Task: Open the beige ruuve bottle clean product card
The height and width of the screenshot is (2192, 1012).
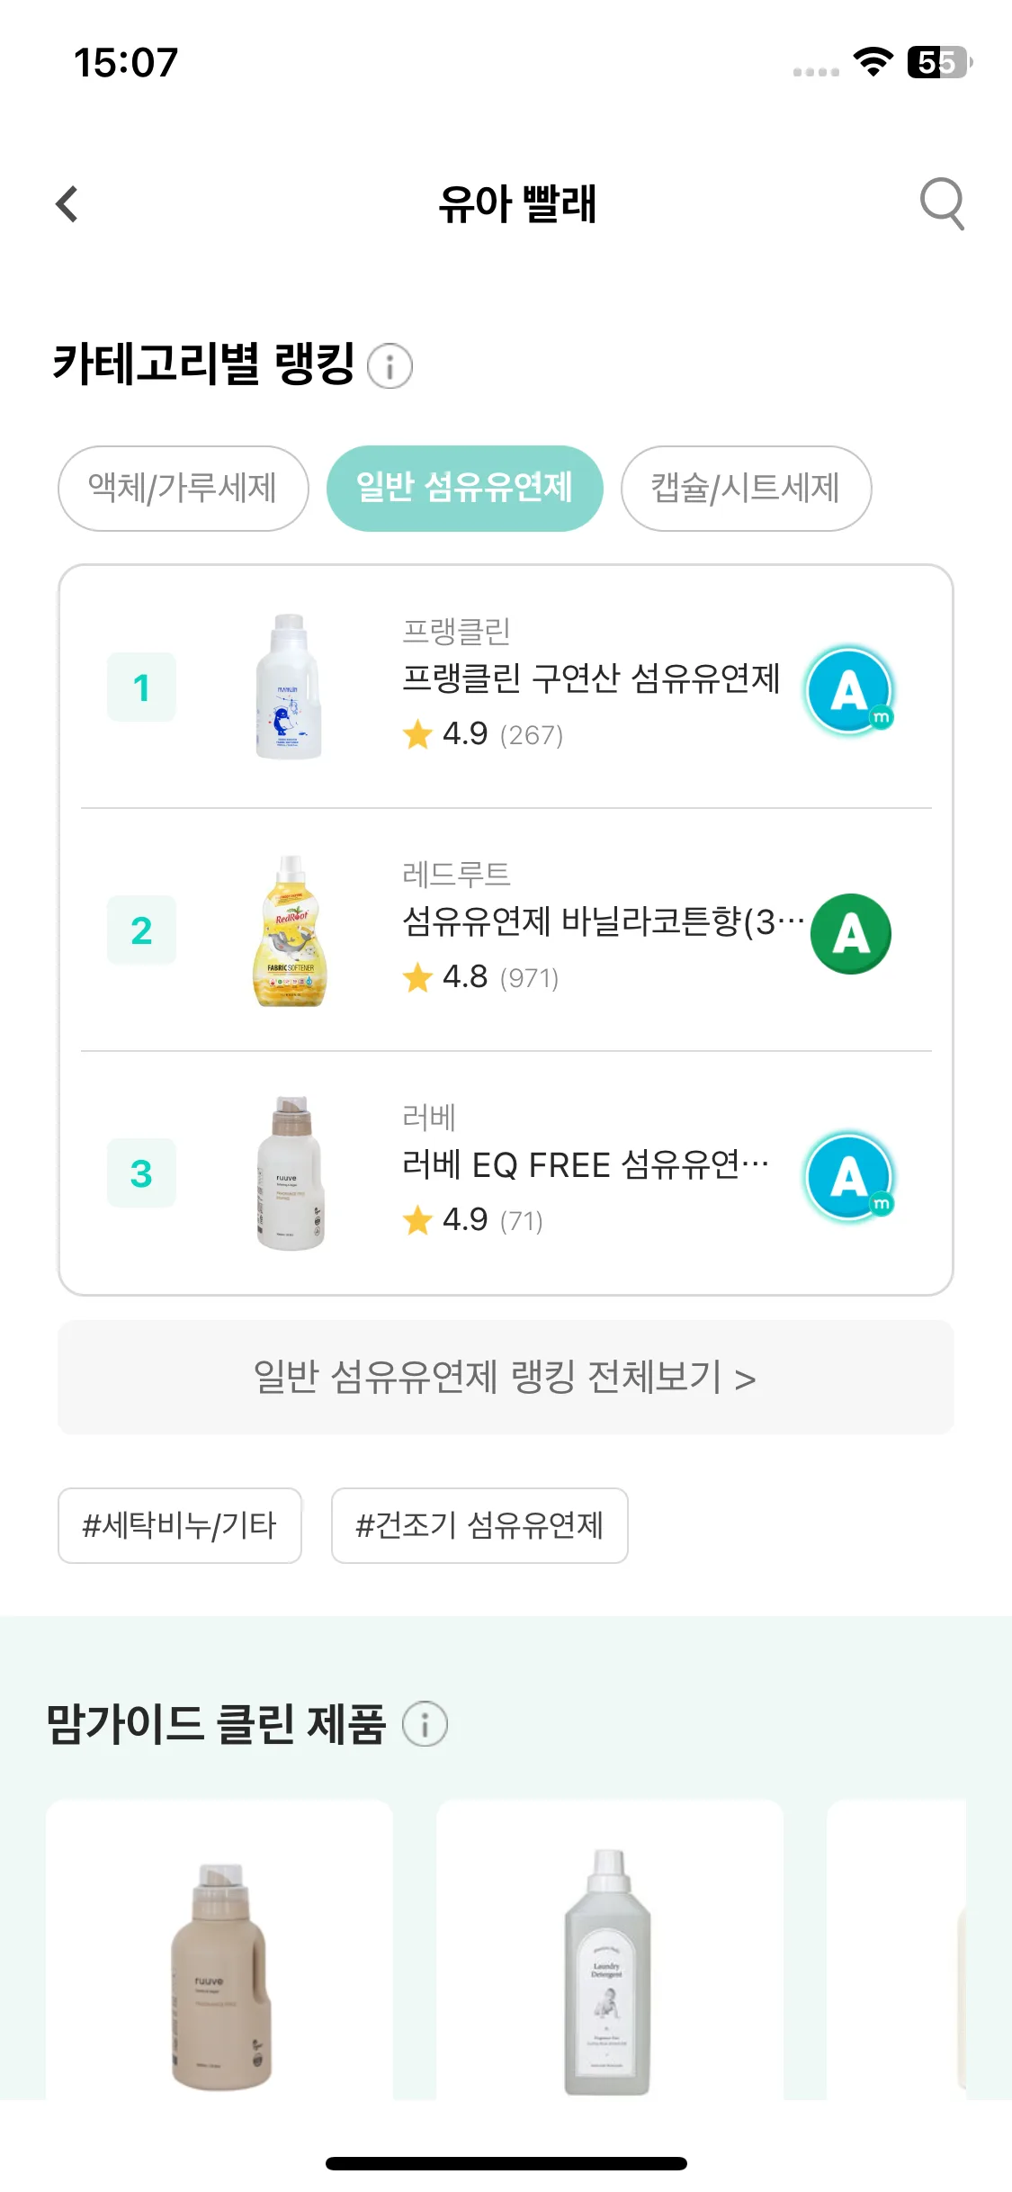Action: point(219,1950)
